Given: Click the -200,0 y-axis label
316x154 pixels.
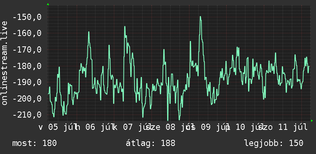Looking at the screenshot, I should coord(27,98).
